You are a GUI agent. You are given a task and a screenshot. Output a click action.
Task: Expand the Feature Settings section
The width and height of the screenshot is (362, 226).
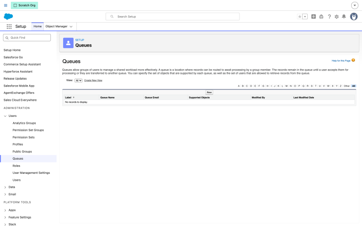coord(5,218)
